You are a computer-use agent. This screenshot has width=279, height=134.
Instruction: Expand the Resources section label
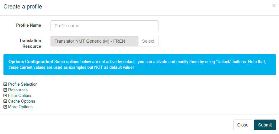click(x=18, y=90)
